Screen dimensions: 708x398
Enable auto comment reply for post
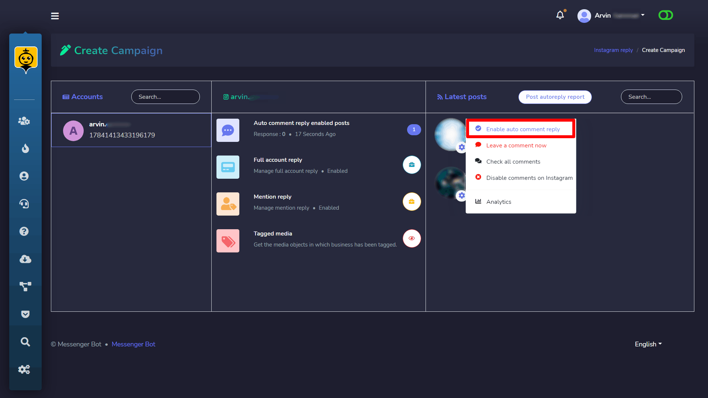click(x=523, y=129)
